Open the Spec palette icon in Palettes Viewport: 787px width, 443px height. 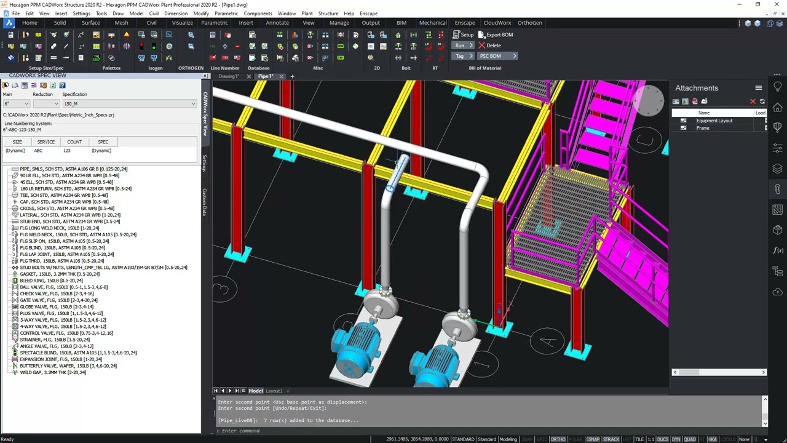click(96, 34)
